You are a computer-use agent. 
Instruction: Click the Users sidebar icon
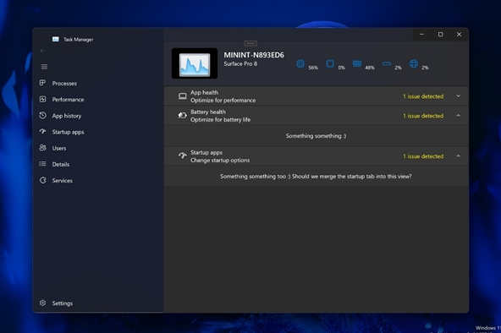[42, 148]
